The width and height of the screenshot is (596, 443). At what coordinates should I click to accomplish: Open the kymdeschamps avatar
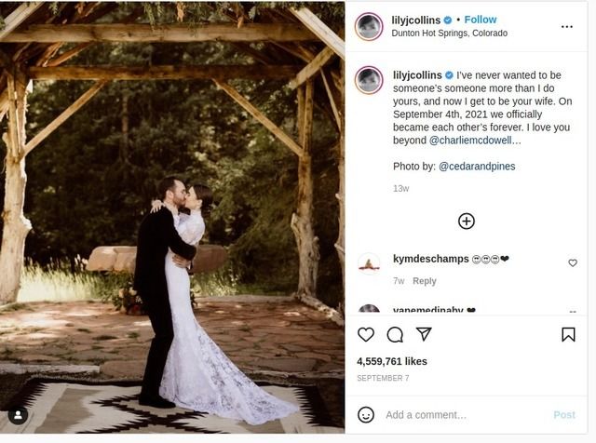[x=369, y=263]
